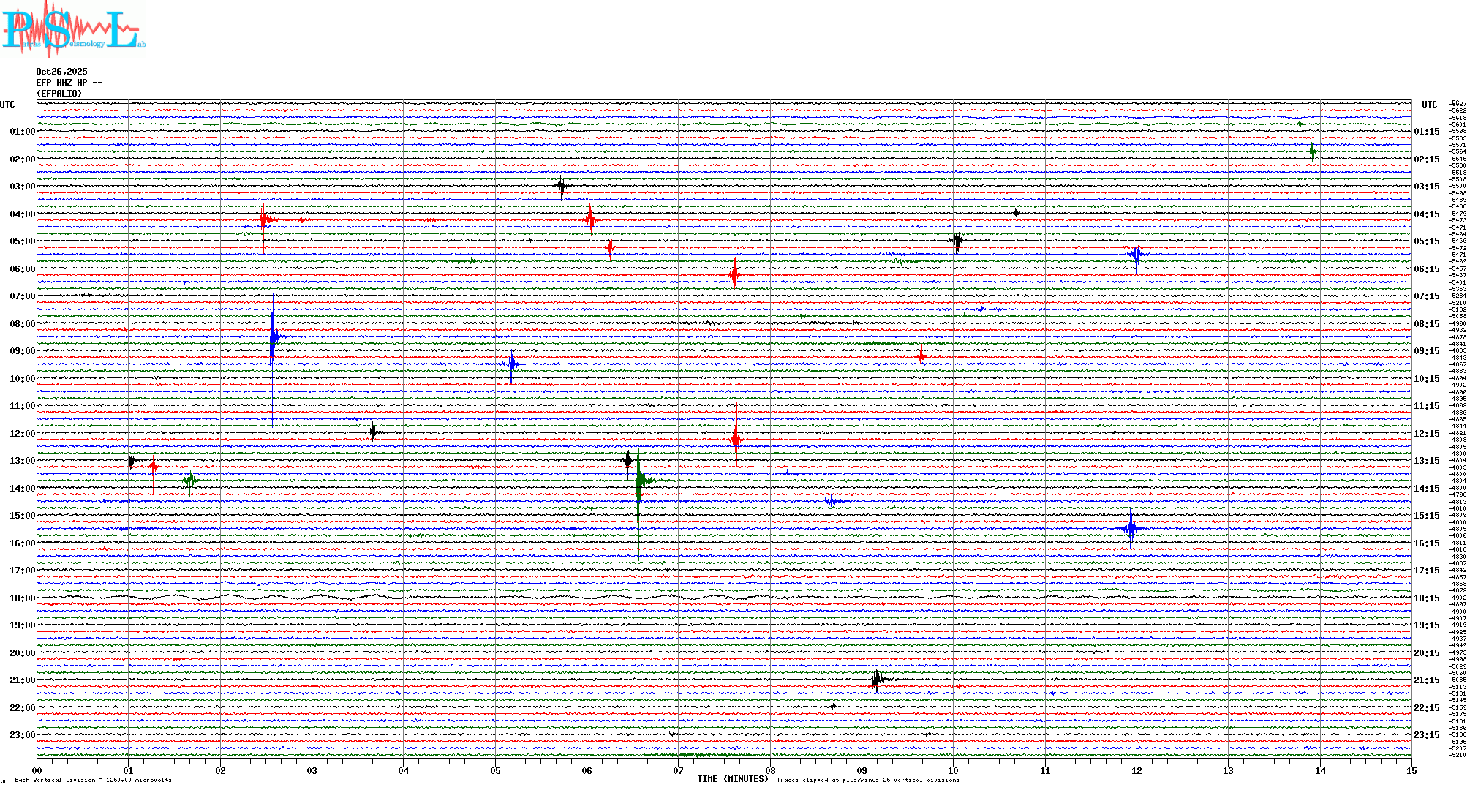The height and width of the screenshot is (790, 1470).
Task: Click minute 00 on bottom axis
Action: pos(37,770)
